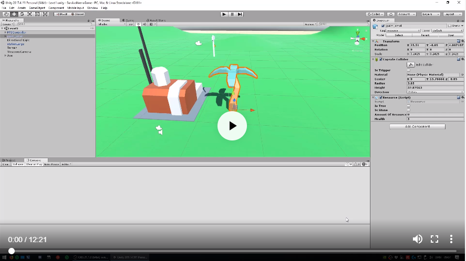The width and height of the screenshot is (466, 261).
Task: Open the Layer dropdown showing Default
Action: point(447,30)
